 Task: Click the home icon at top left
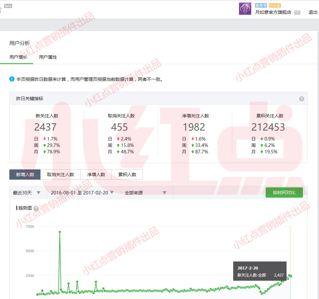point(1,10)
